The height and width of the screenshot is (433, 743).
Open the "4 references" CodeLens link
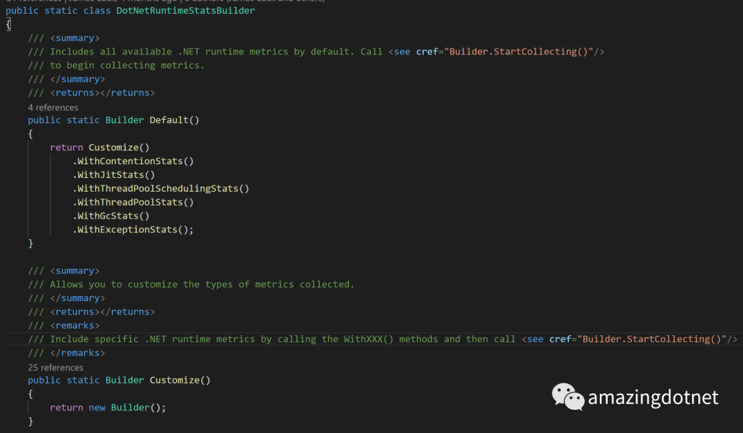tap(53, 107)
